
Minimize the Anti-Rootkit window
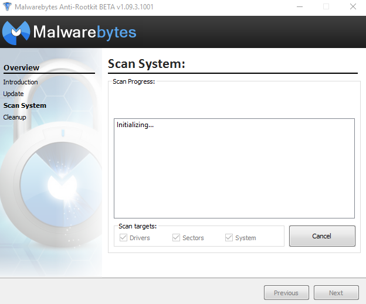[x=299, y=6]
